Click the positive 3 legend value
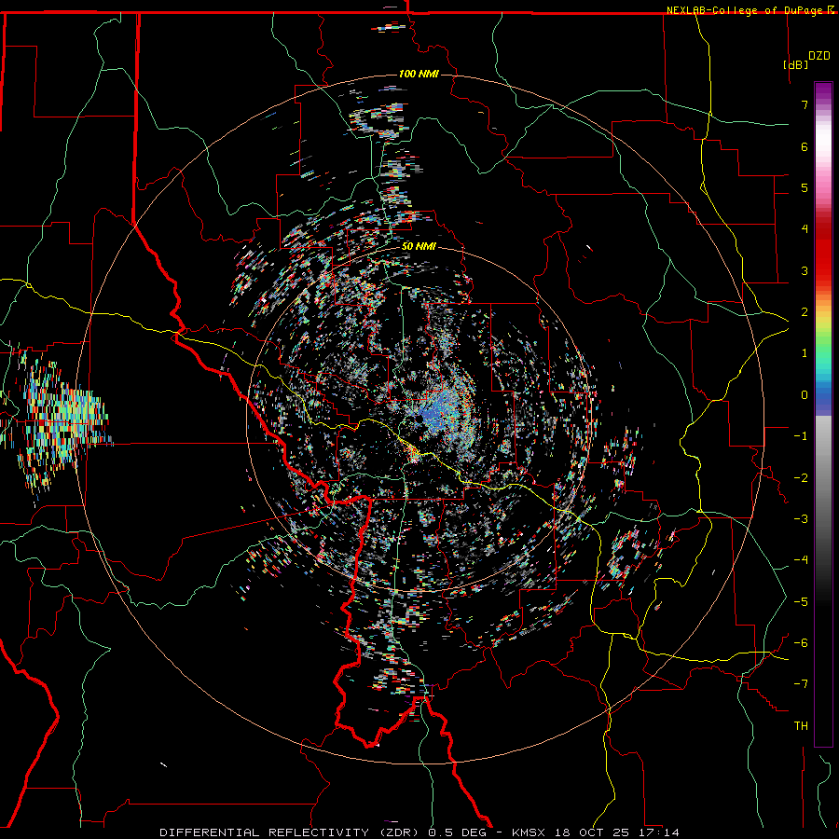This screenshot has width=839, height=839. click(805, 270)
